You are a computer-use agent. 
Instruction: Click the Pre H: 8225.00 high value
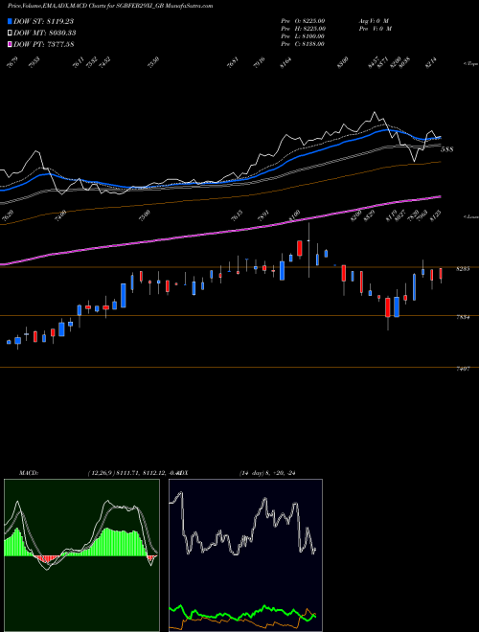[x=303, y=29]
